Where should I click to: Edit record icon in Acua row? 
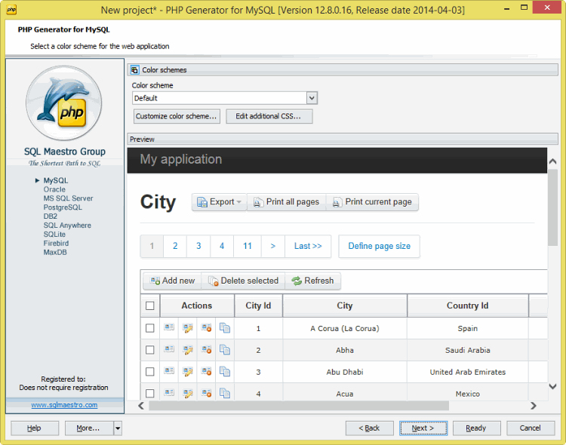click(x=188, y=393)
